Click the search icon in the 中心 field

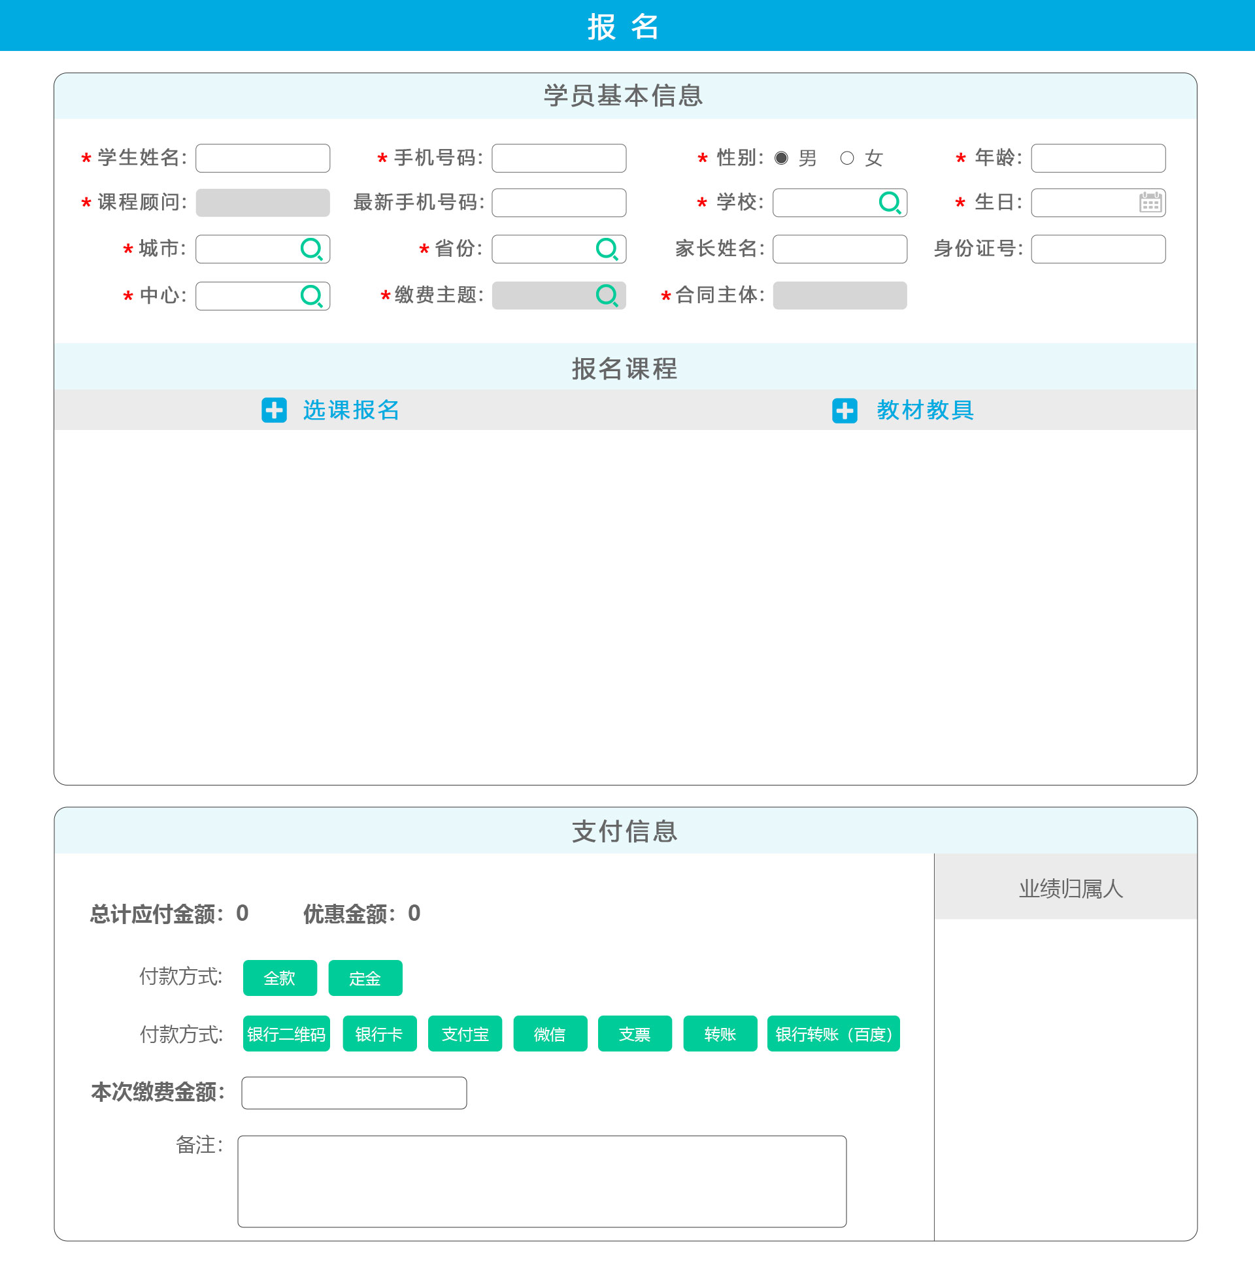(311, 296)
